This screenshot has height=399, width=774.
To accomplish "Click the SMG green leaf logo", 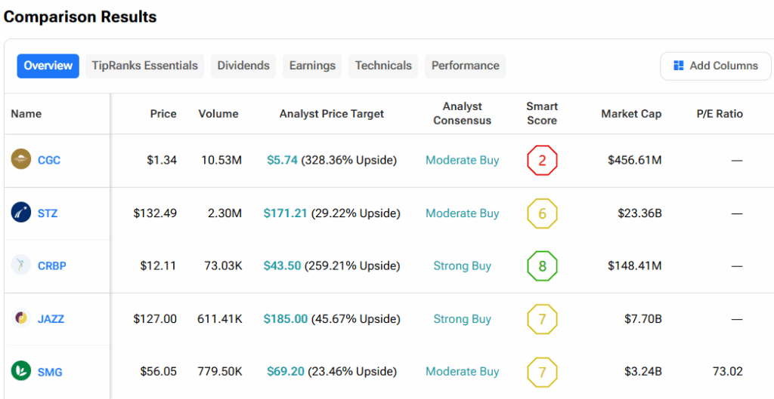I will click(21, 371).
